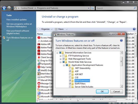Click the Organize toolbar icon
The height and width of the screenshot is (104, 138).
click(39, 29)
